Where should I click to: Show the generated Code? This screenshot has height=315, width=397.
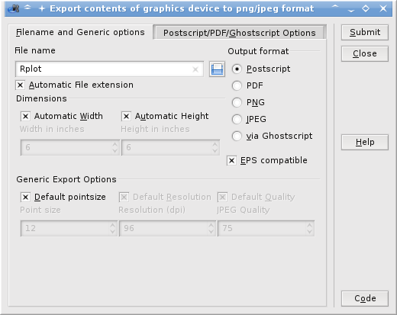click(365, 298)
